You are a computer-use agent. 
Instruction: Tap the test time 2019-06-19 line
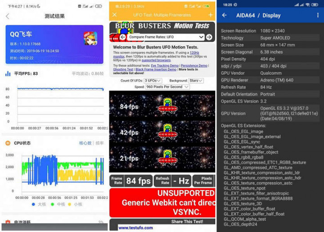pyautogui.click(x=35, y=51)
